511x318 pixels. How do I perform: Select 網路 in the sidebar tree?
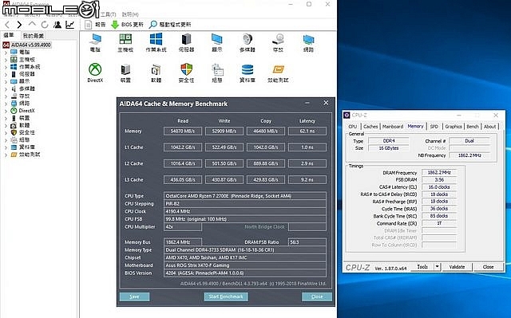click(x=21, y=104)
